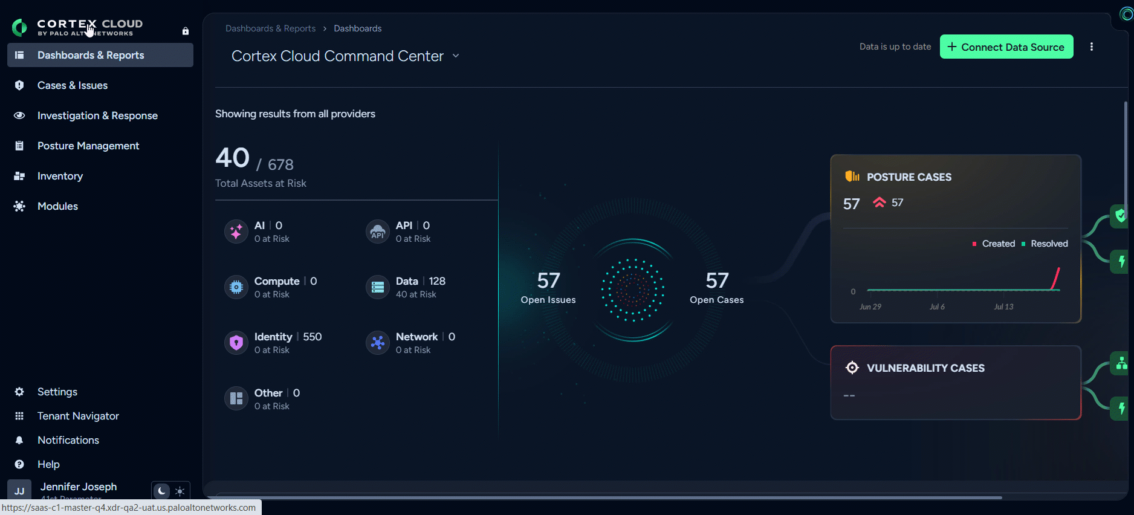Click the Other assets icon
Image resolution: width=1134 pixels, height=515 pixels.
236,398
